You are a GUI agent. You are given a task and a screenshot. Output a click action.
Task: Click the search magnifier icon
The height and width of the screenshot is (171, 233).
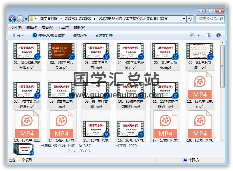click(x=221, y=19)
